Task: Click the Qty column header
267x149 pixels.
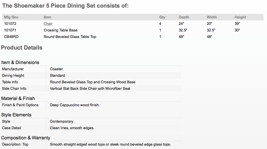Action: pos(162,17)
